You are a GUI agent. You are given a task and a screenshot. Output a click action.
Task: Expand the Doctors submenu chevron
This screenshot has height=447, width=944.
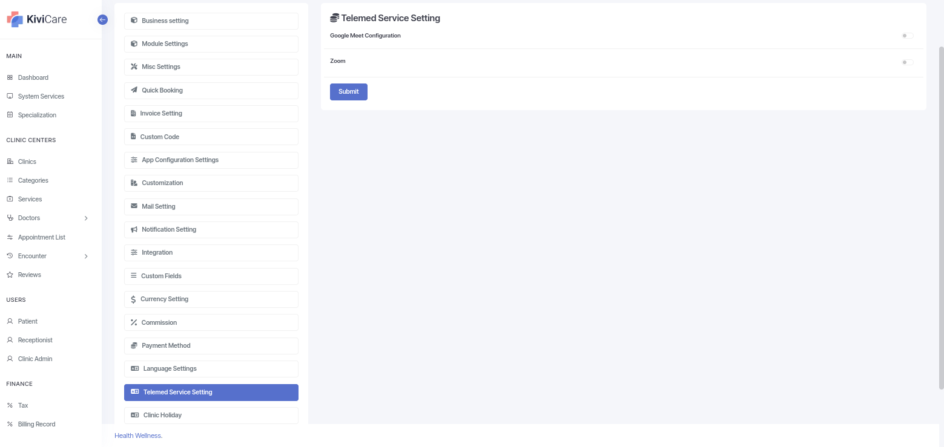click(x=86, y=218)
